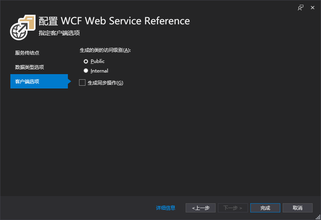The image size is (321, 220).
Task: Open the 详细信息 link
Action: (165, 208)
